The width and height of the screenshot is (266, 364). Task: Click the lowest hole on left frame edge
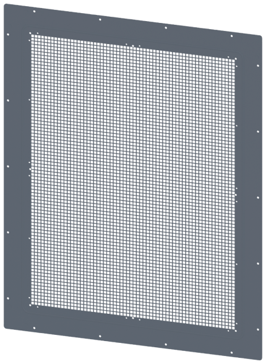[8, 298]
